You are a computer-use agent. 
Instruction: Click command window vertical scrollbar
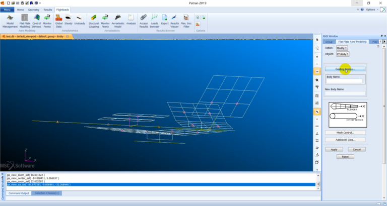tap(318, 184)
